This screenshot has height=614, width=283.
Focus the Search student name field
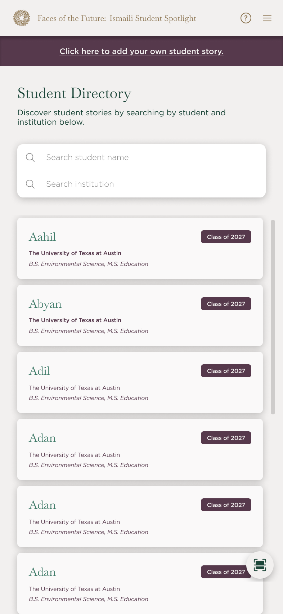tap(151, 157)
